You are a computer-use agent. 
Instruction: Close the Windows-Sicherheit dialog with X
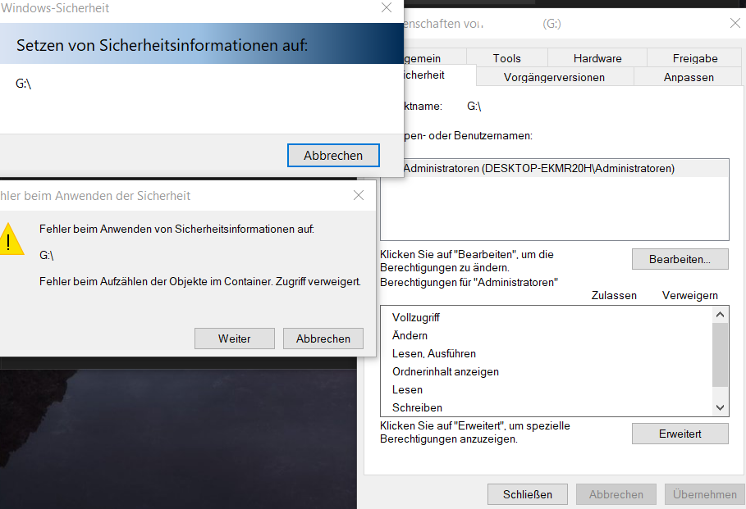click(387, 7)
